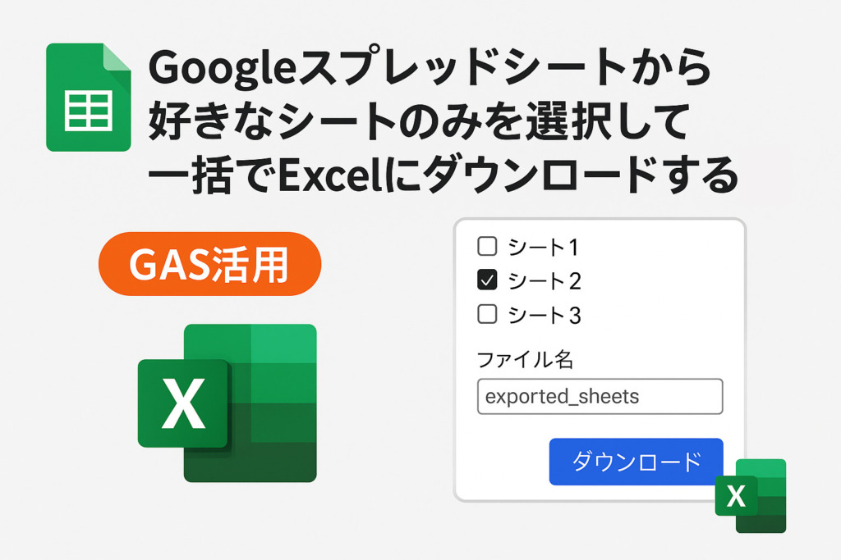Screen dimensions: 841x560
Task: Click the Googleスプレッドシートから headline line
Action: (x=430, y=67)
